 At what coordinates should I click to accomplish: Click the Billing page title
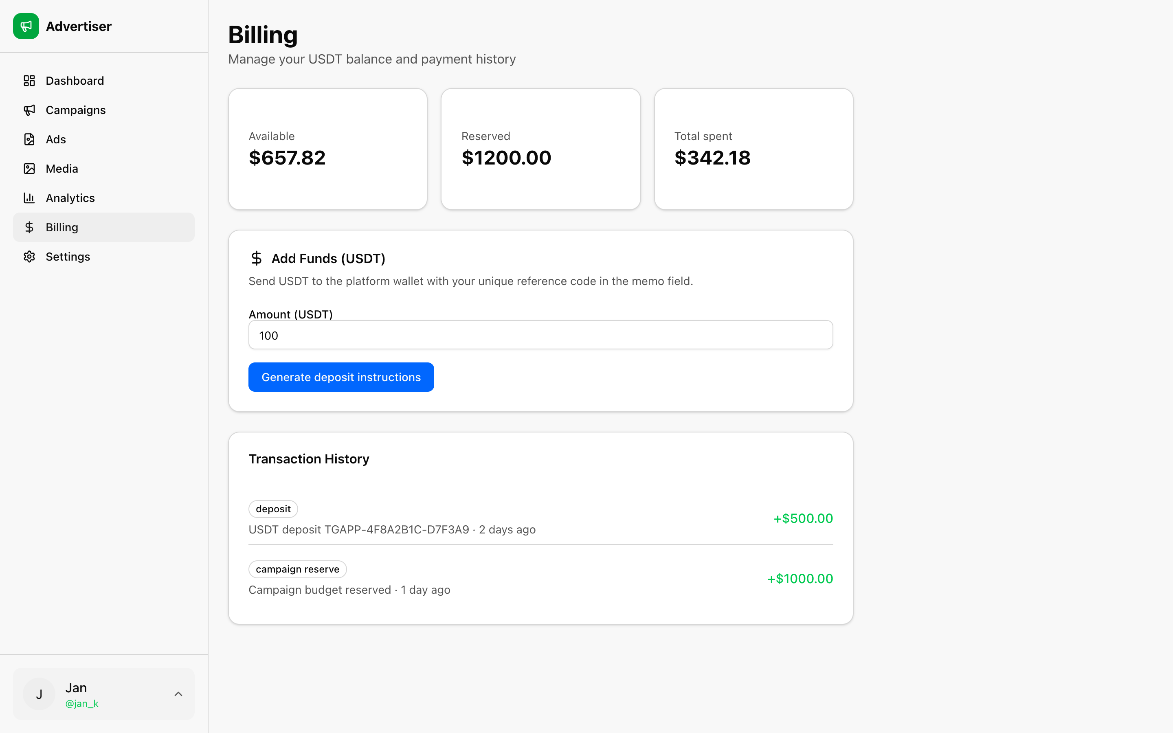(x=263, y=35)
